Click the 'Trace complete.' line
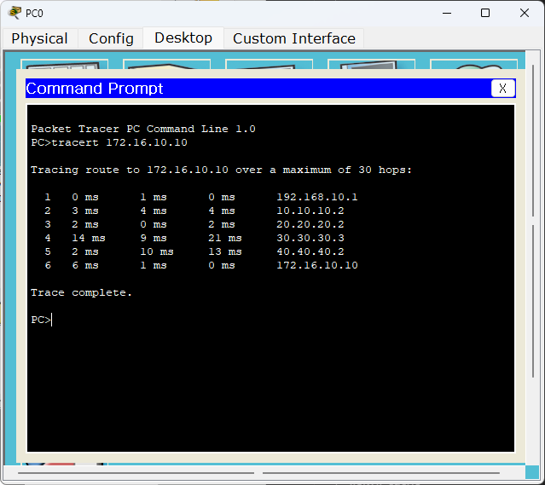 pyautogui.click(x=81, y=292)
